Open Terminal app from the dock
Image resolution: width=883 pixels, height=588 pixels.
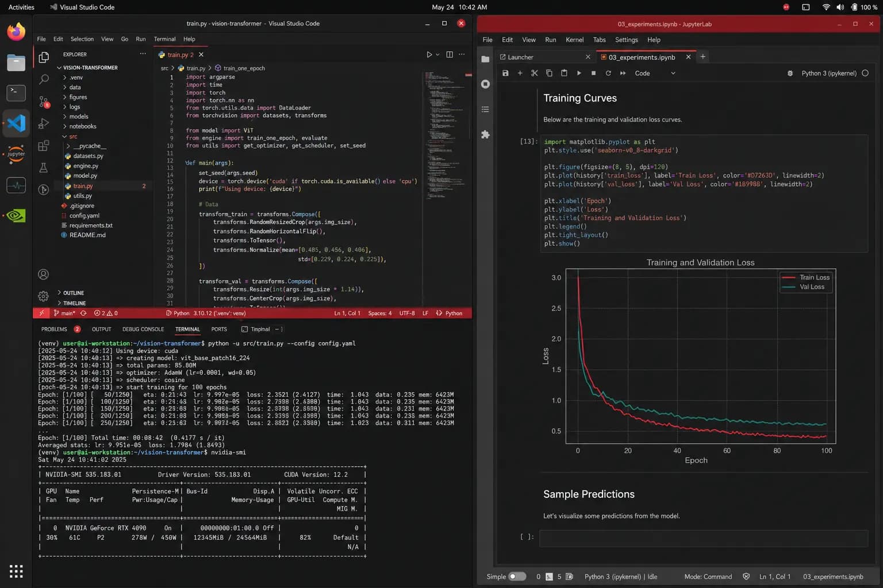16,92
